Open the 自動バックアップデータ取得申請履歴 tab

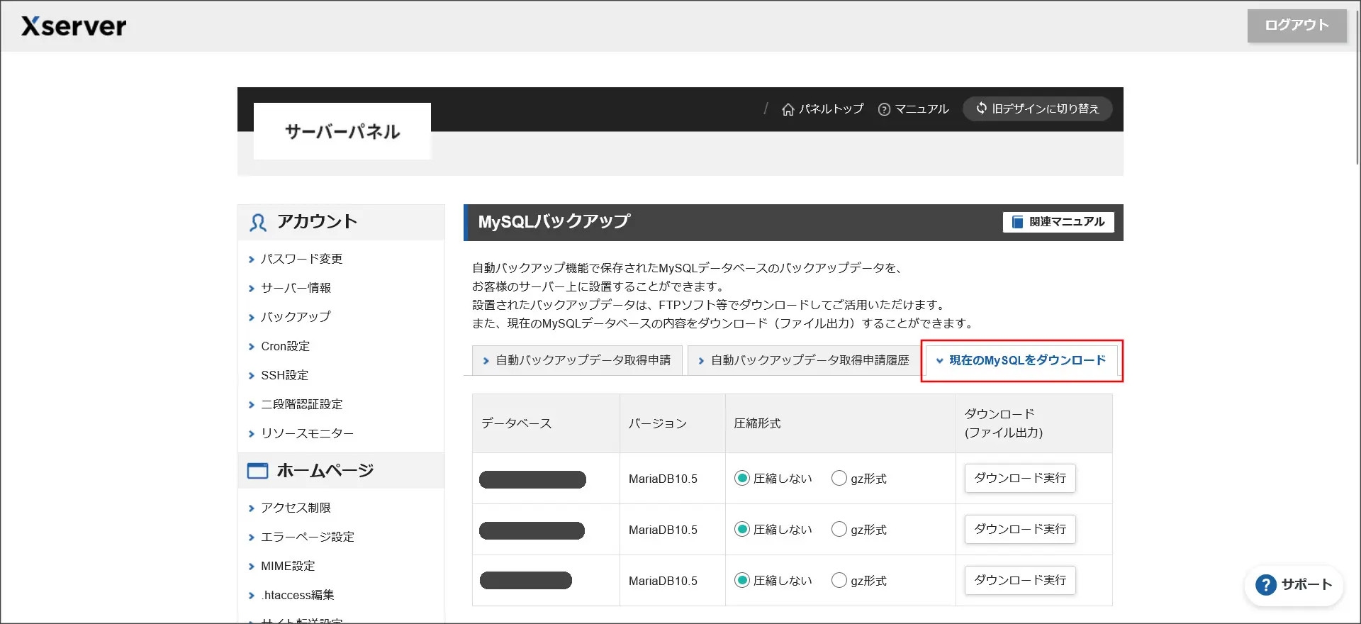[x=803, y=360]
